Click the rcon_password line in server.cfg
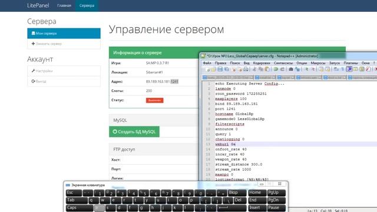Image resolution: width=377 pixels, height=212 pixels. click(241, 94)
